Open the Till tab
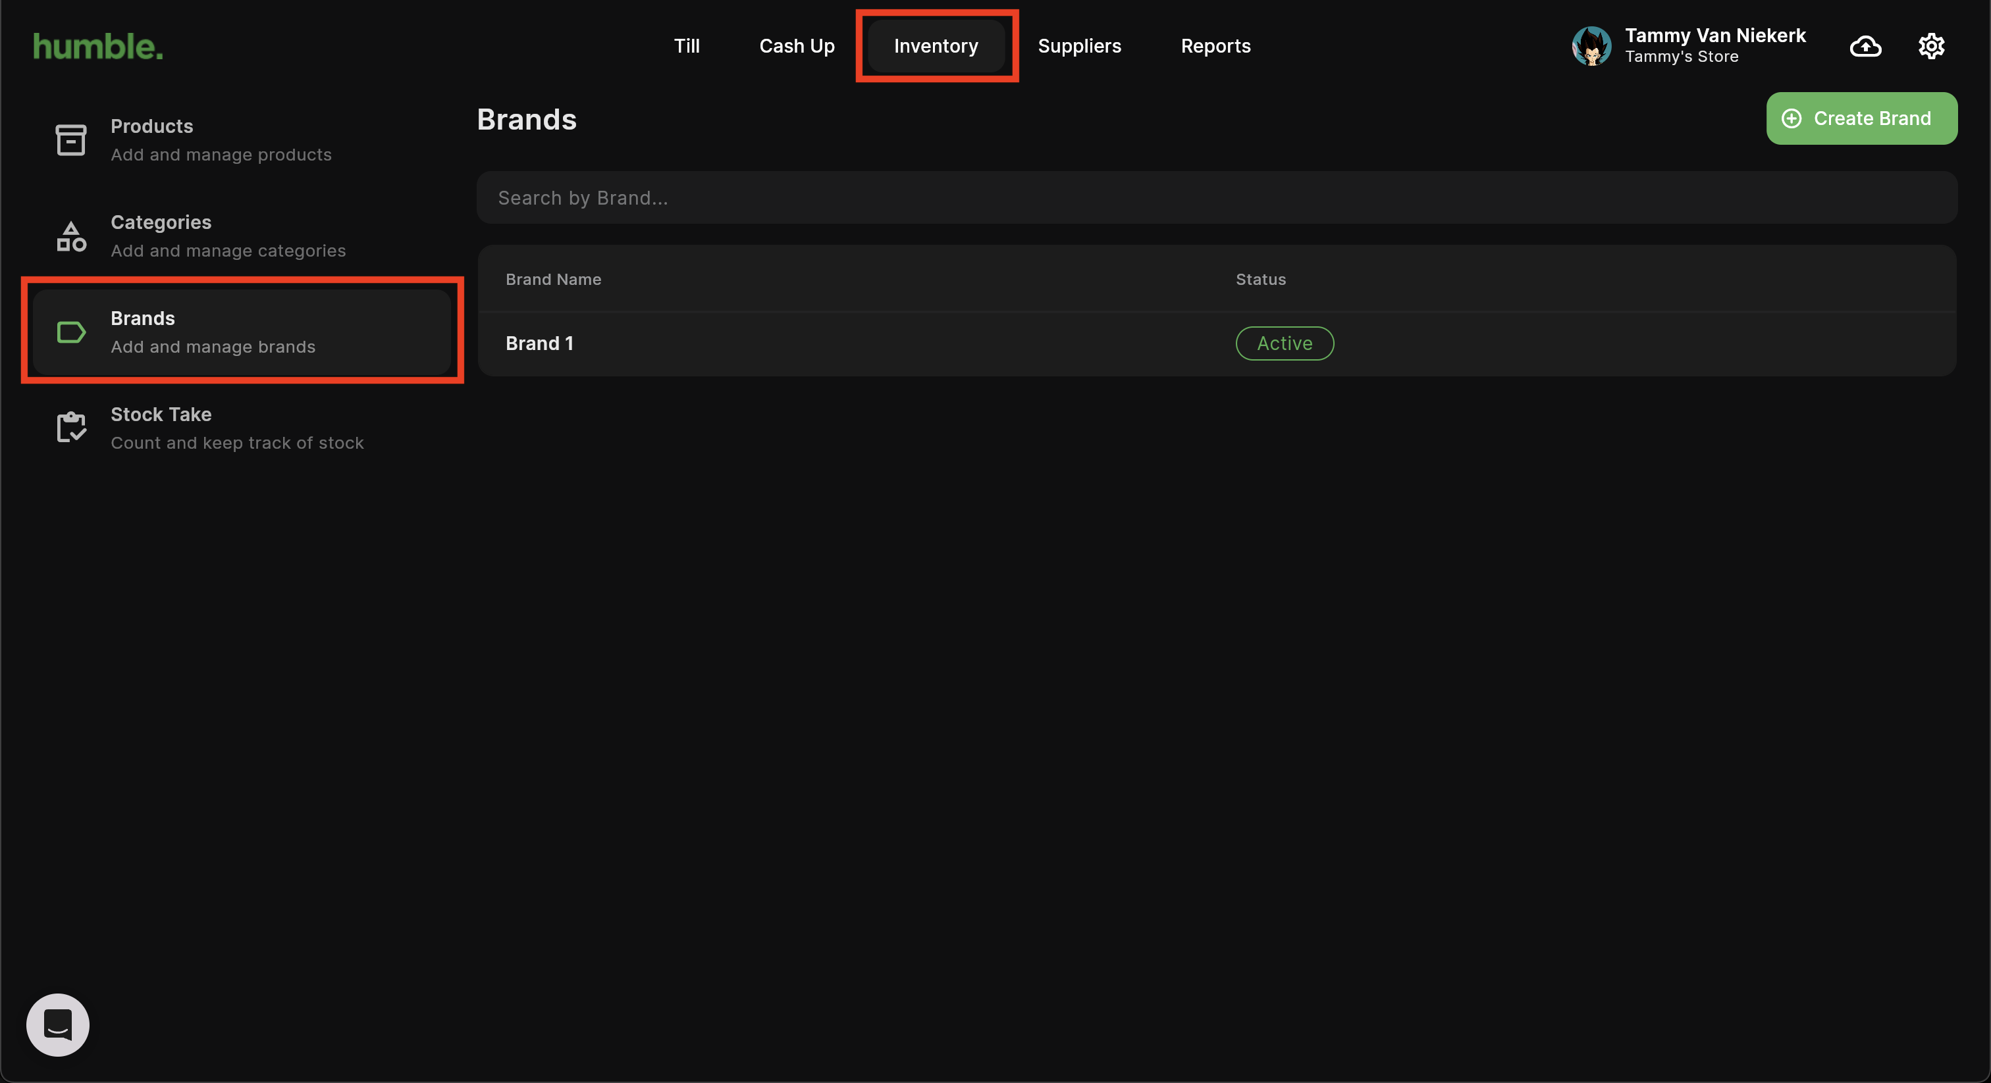Image resolution: width=1991 pixels, height=1083 pixels. 686,45
